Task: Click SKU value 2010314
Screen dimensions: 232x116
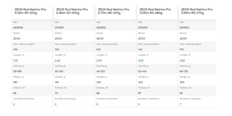Action: 184,28
